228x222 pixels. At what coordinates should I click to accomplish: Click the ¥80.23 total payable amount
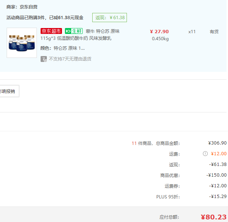[x=214, y=217]
